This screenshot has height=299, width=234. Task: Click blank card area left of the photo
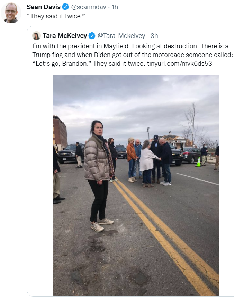point(40,185)
